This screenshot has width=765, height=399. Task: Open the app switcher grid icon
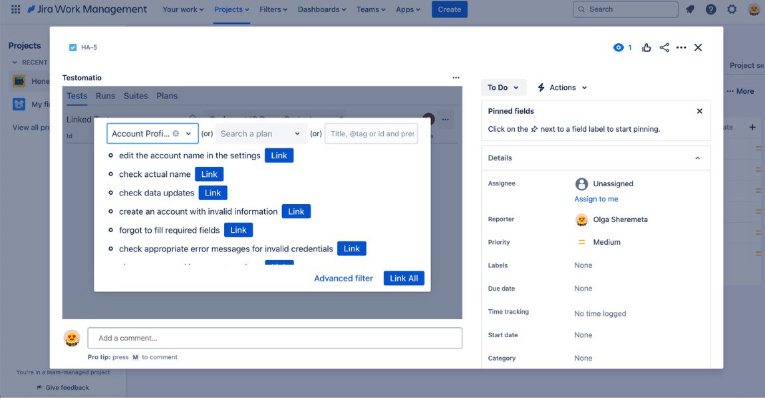coord(15,9)
